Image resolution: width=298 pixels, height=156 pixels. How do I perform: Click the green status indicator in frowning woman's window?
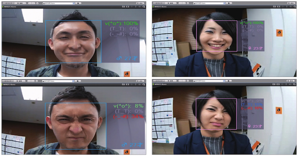point(153,84)
